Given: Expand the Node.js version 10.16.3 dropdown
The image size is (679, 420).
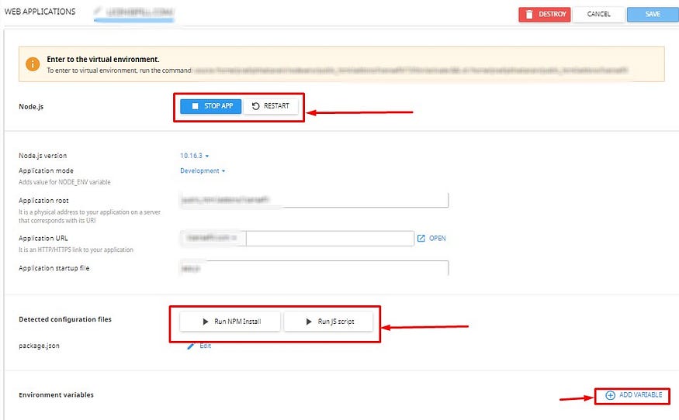Looking at the screenshot, I should (195, 156).
